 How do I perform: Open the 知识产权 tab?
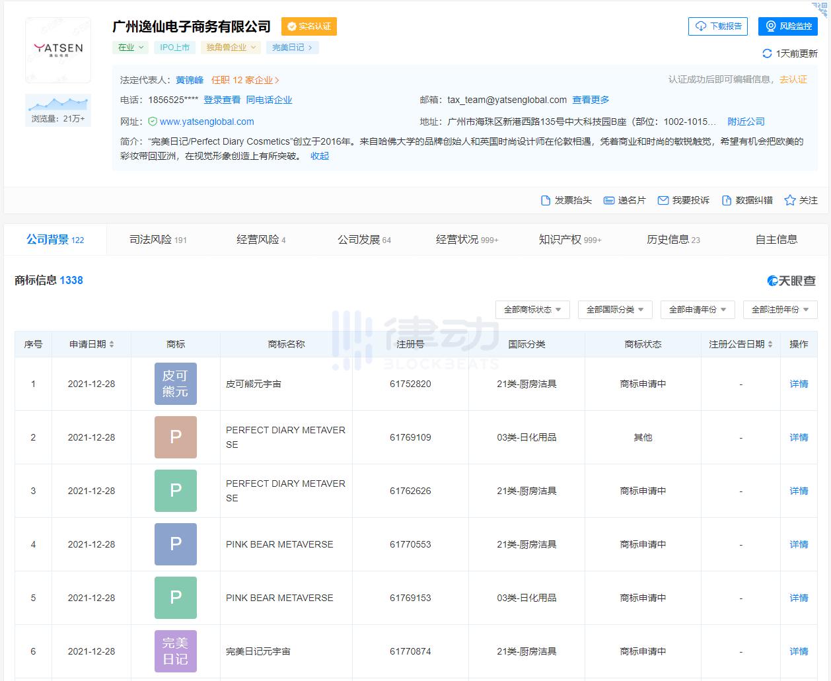tap(569, 240)
